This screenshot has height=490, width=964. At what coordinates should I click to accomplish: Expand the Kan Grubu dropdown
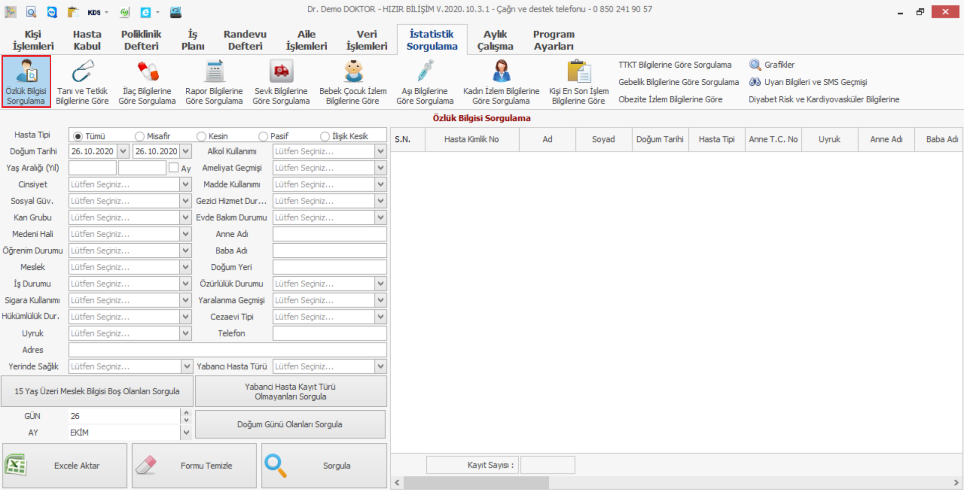pos(186,218)
